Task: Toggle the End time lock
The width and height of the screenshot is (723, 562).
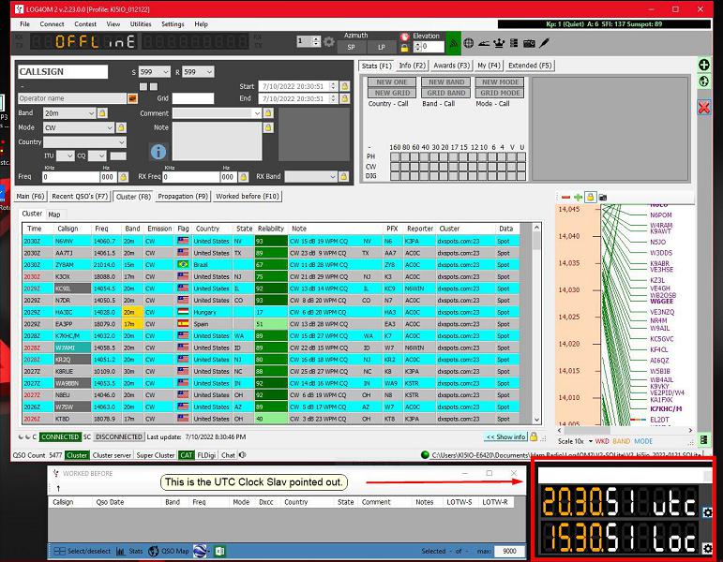Action: 344,98
